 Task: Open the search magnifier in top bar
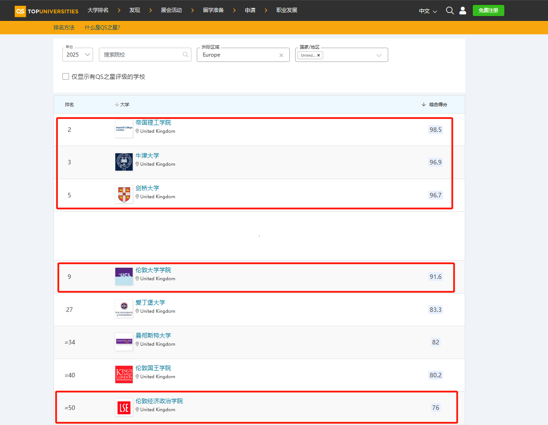click(450, 11)
